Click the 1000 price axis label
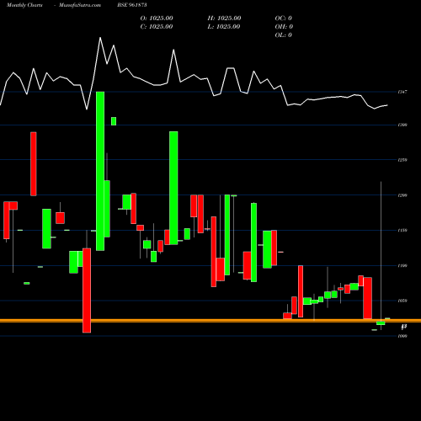This screenshot has height=421, width=421. pyautogui.click(x=402, y=336)
